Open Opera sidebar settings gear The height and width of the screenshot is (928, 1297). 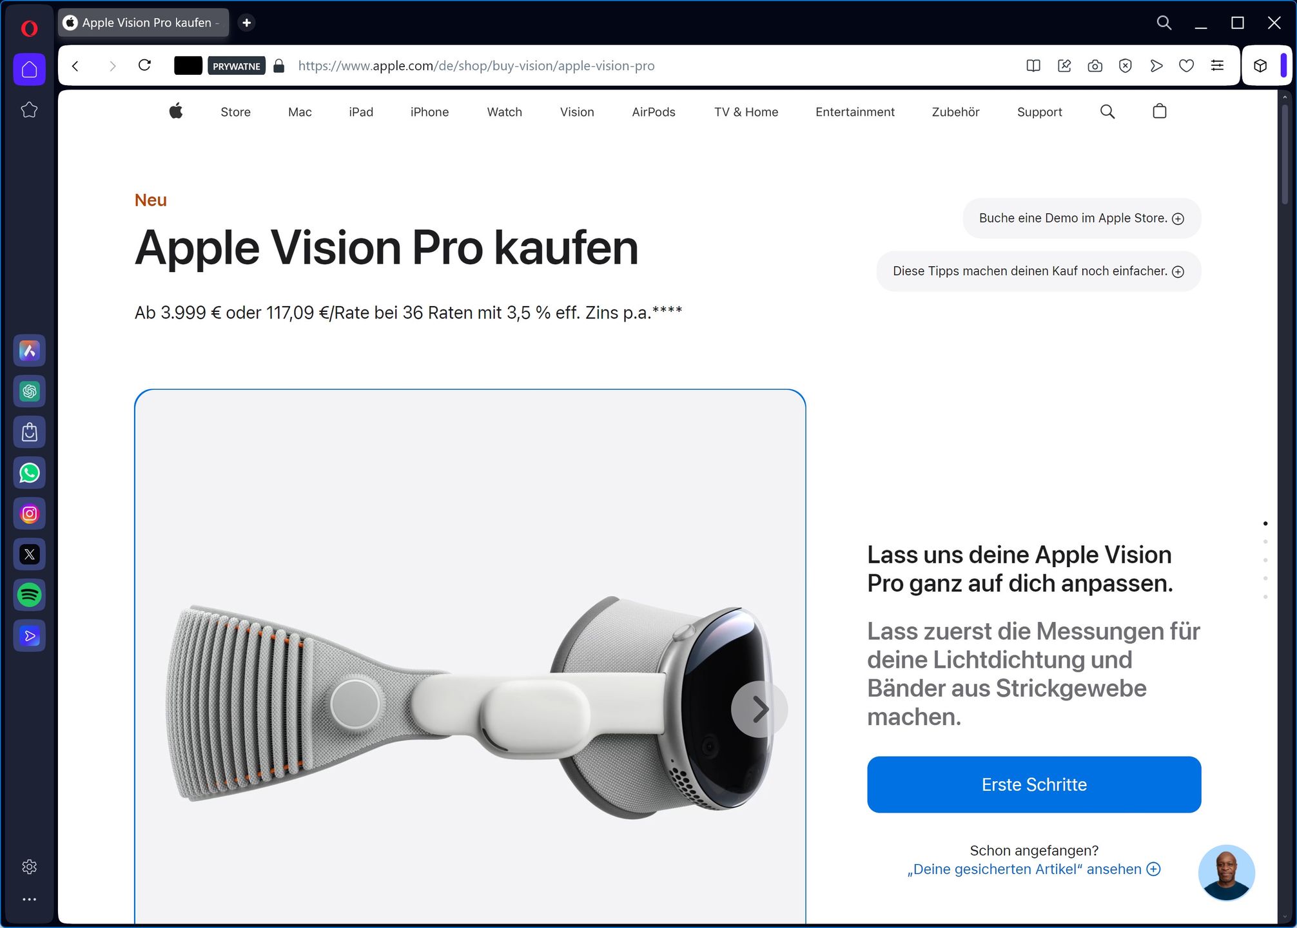(29, 867)
